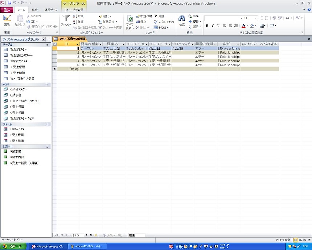This screenshot has width=312, height=250.
Task: Click the font color A button
Action: 243,25
